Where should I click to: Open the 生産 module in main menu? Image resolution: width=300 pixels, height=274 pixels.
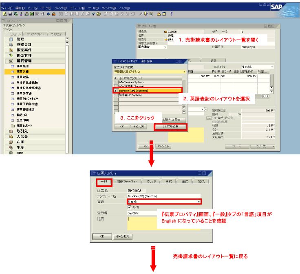pos(35,147)
